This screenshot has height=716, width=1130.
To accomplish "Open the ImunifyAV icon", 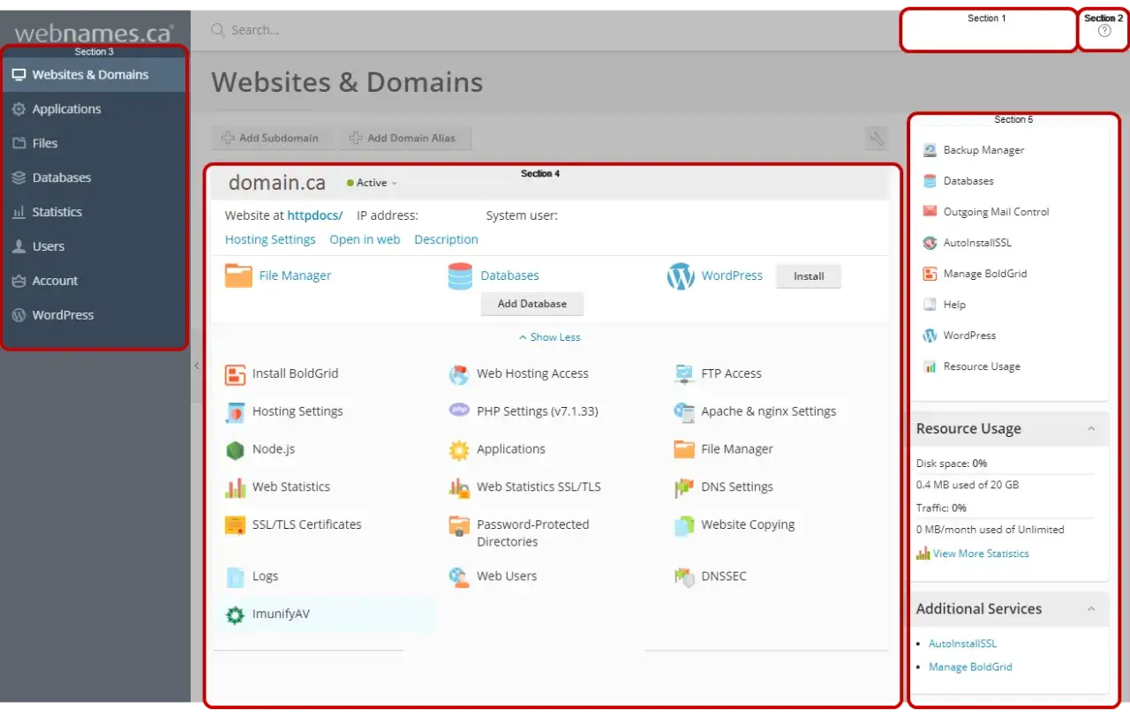I will coord(235,615).
